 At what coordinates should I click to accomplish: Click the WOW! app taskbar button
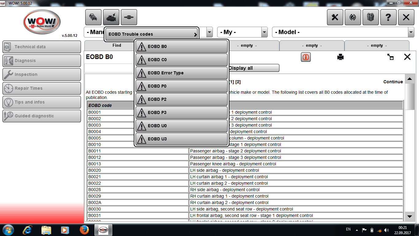pos(103,230)
